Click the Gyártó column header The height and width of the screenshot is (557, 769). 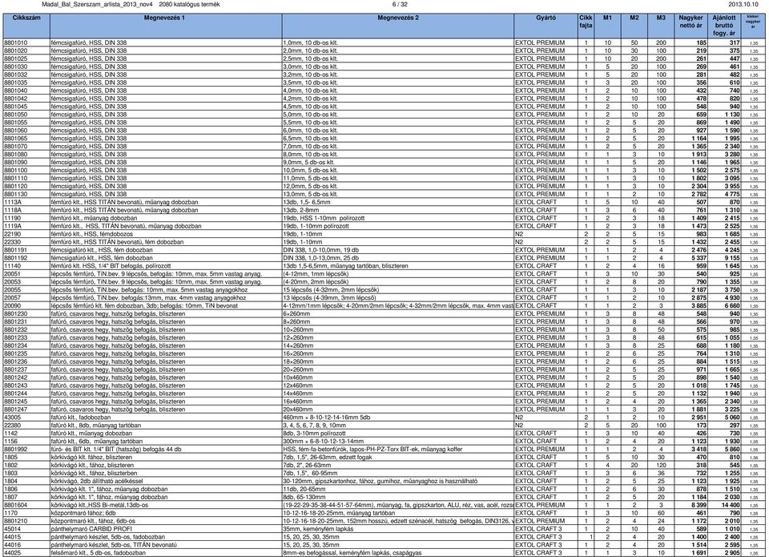click(x=546, y=26)
